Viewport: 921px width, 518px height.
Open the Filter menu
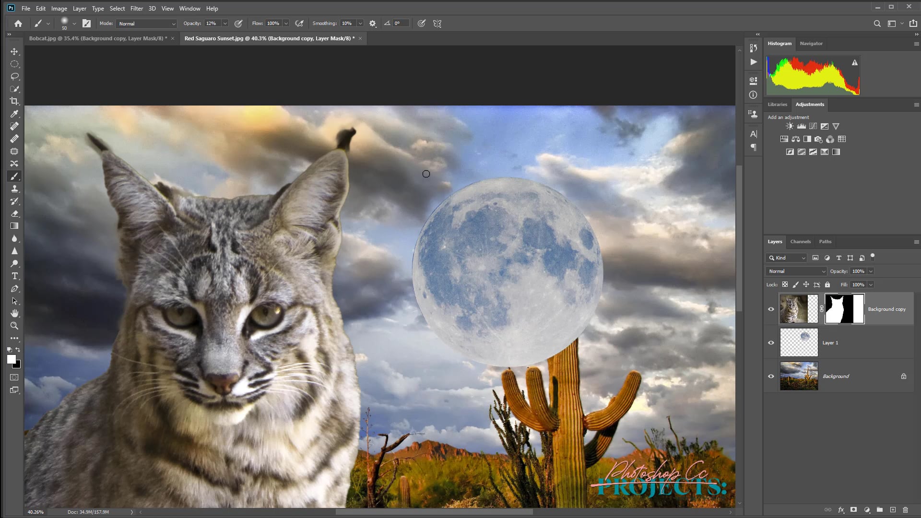136,8
